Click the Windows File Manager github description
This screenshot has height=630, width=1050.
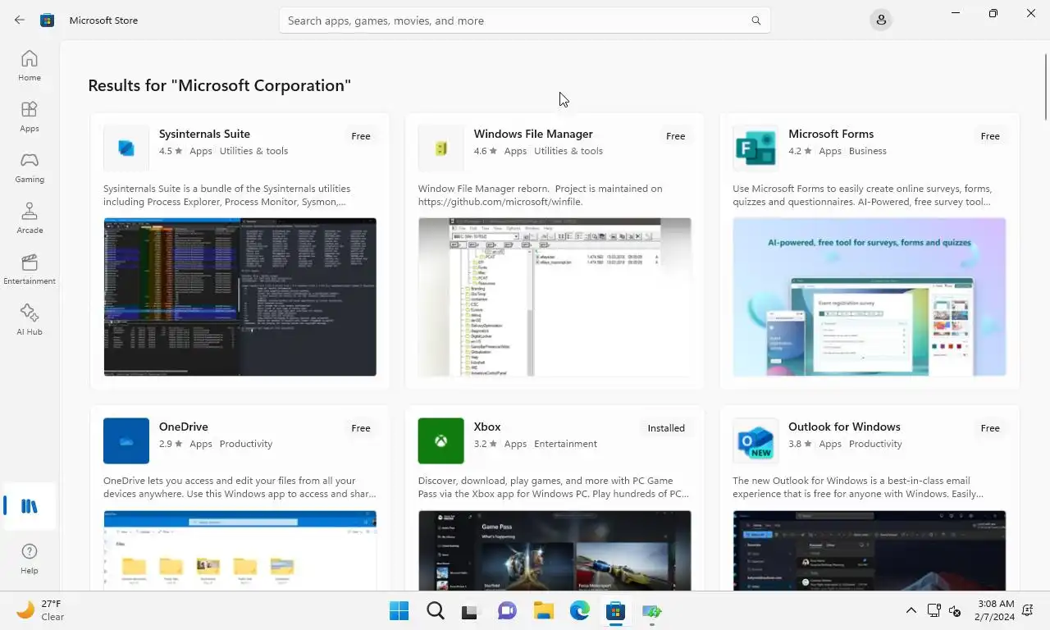540,195
